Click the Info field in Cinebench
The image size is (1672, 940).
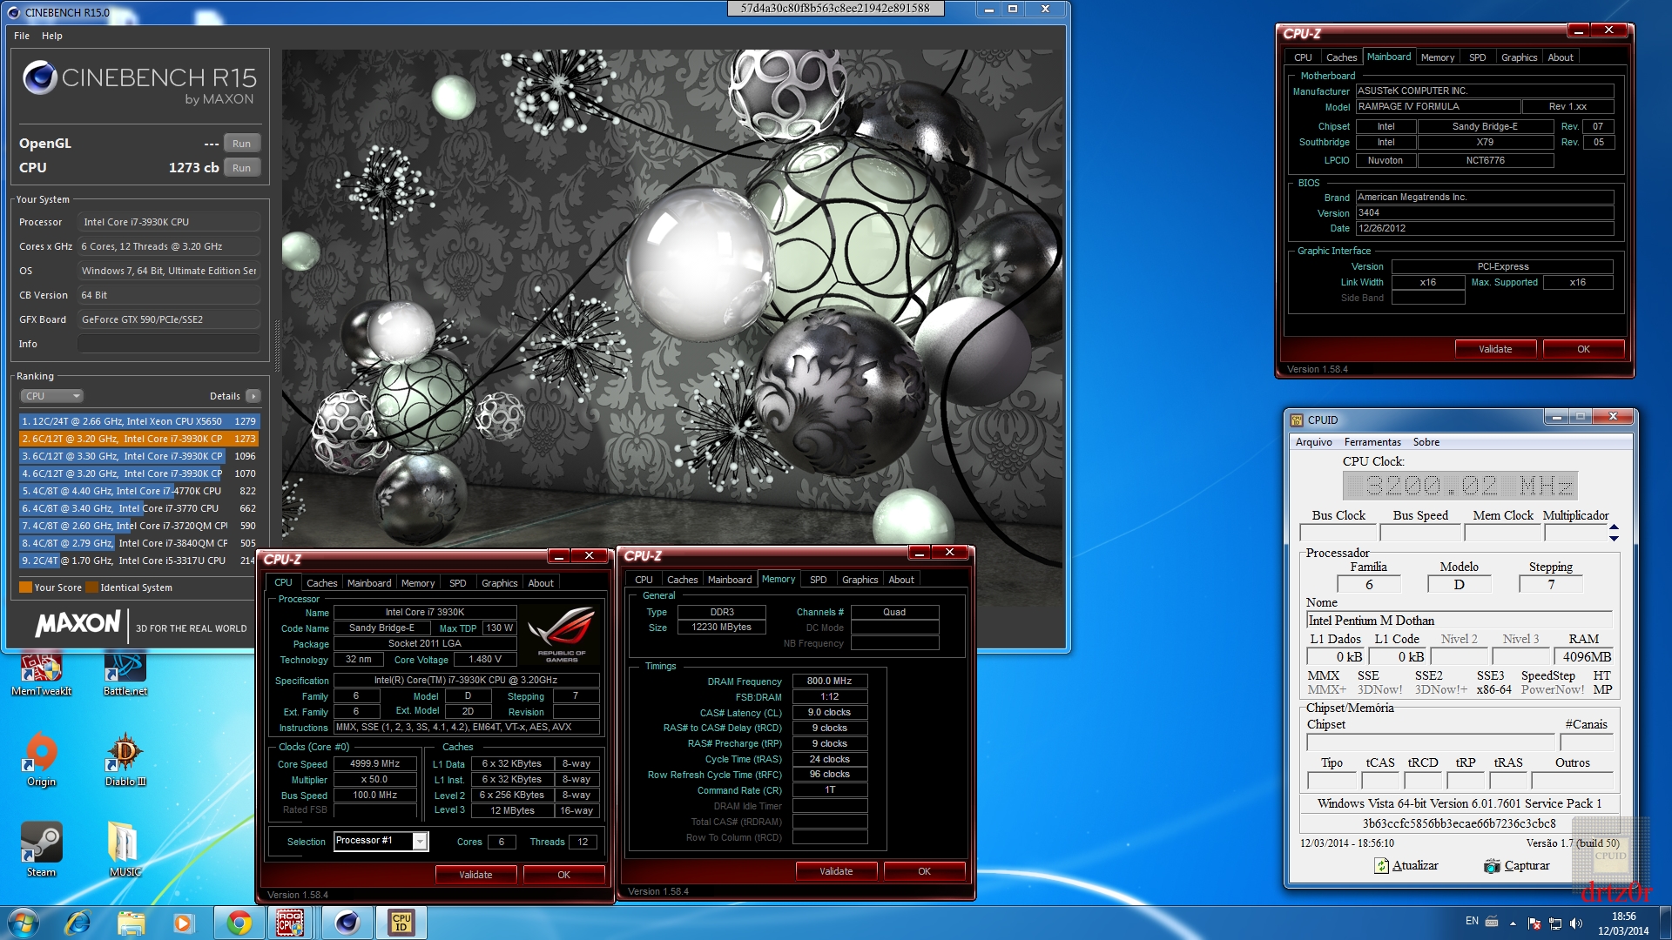point(169,344)
